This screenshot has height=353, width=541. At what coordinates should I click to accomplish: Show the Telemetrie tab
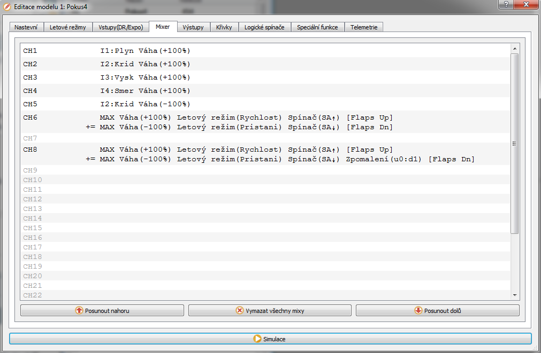pos(364,27)
